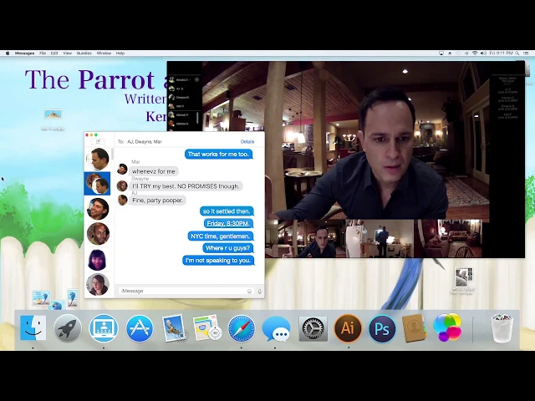Viewport: 535px width, 401px height.
Task: Select the brown-haired woman conversation avatar
Action: 98,285
